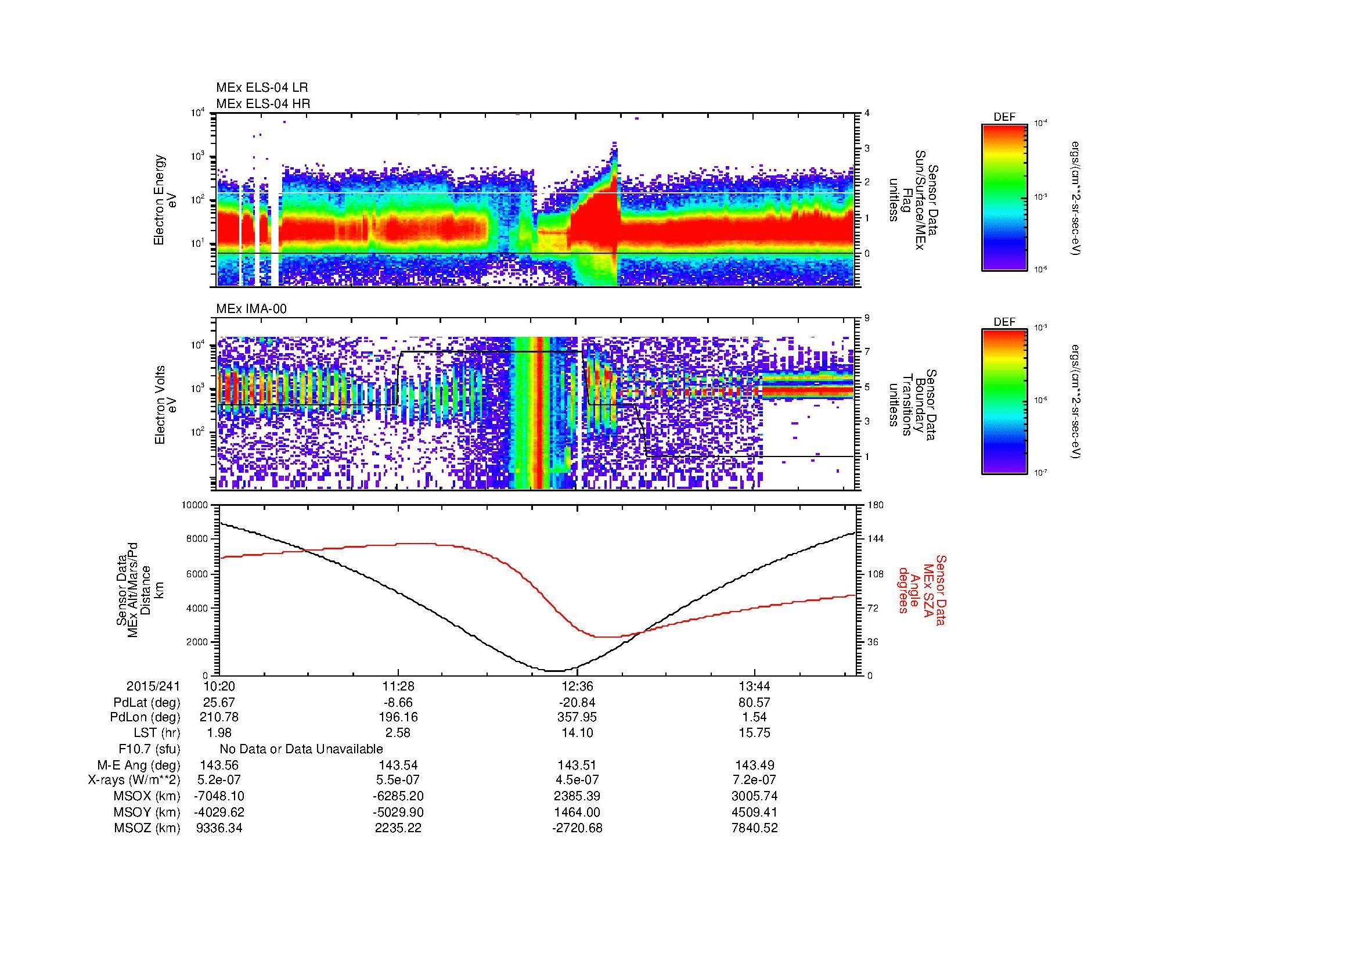Image resolution: width=1358 pixels, height=960 pixels.
Task: Click the time tick label '13:44'
Action: click(x=755, y=686)
